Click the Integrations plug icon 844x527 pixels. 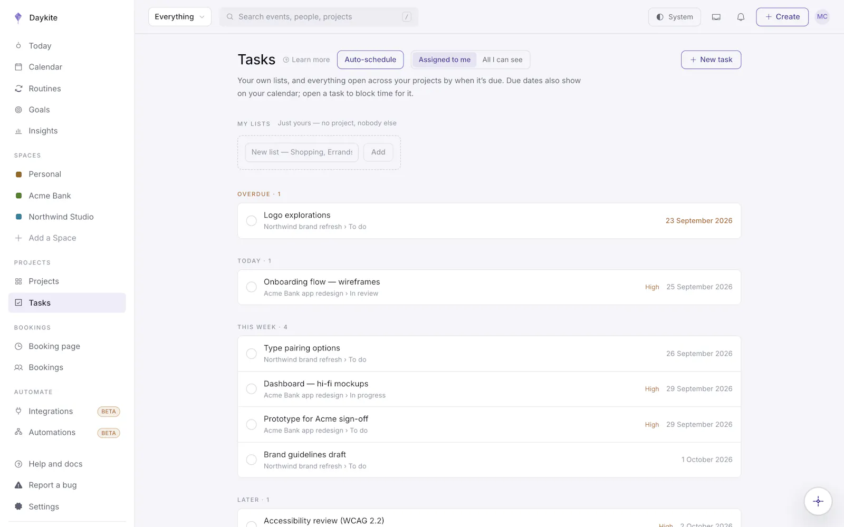pyautogui.click(x=18, y=411)
